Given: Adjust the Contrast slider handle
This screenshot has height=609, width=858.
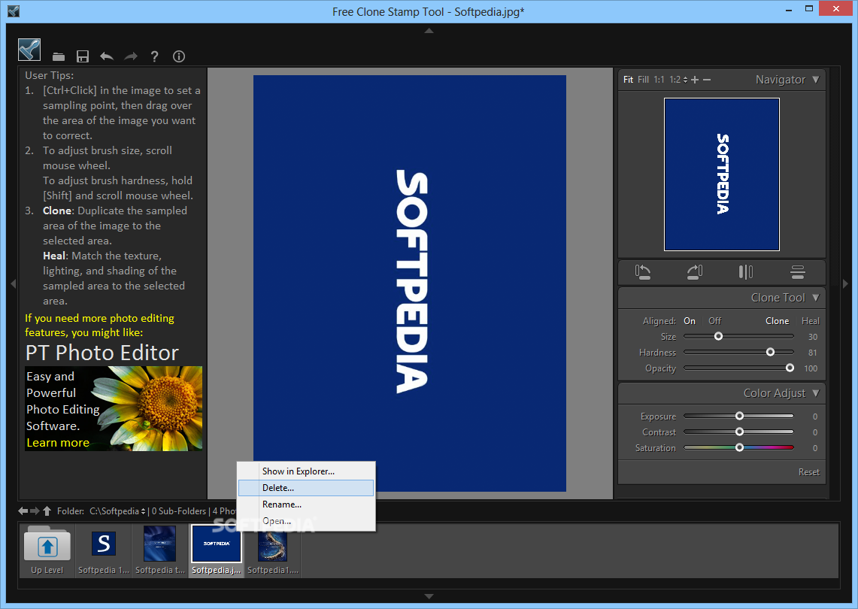Looking at the screenshot, I should pyautogui.click(x=739, y=432).
